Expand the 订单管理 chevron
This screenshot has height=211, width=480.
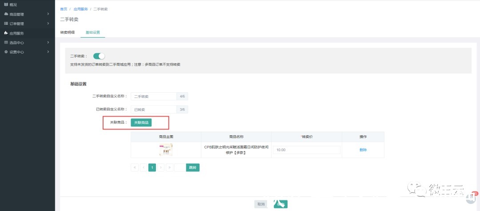tap(48, 23)
